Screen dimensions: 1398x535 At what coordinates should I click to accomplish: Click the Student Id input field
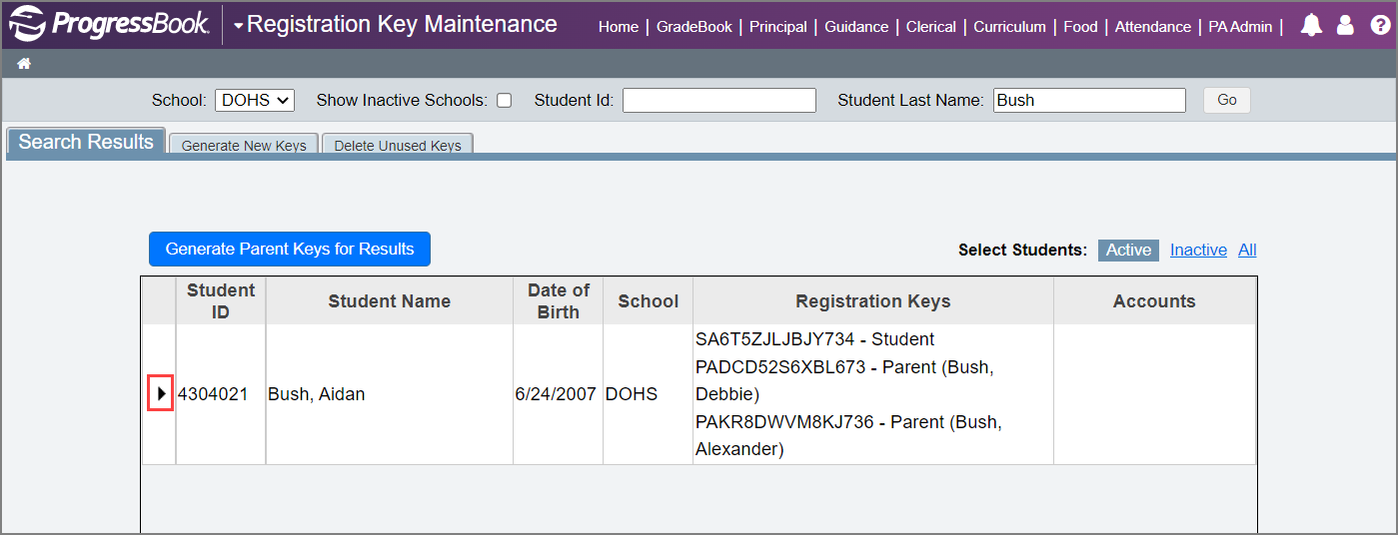pyautogui.click(x=719, y=100)
